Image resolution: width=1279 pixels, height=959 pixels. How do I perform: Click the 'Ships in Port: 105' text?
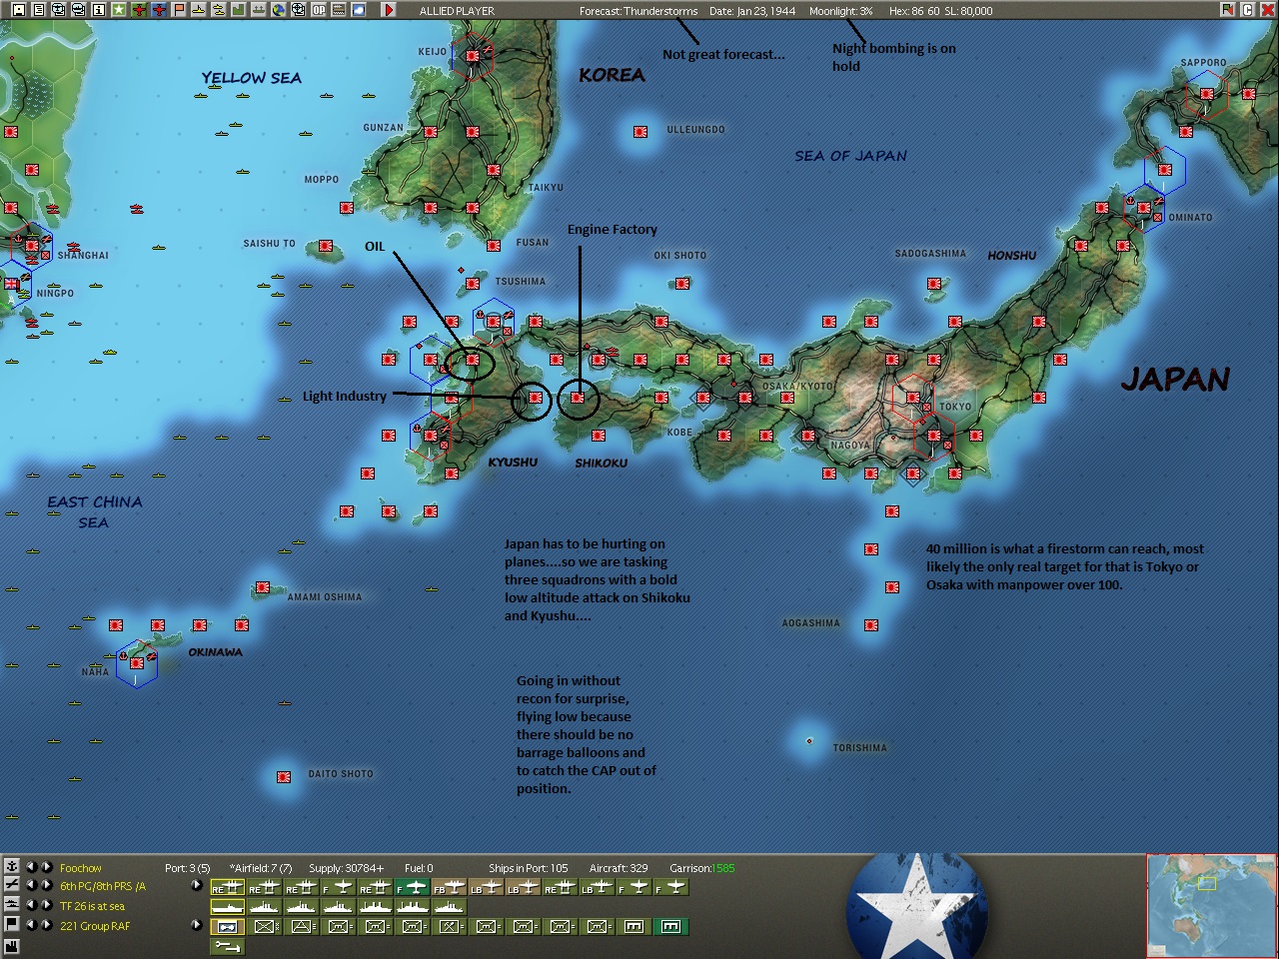(x=528, y=868)
